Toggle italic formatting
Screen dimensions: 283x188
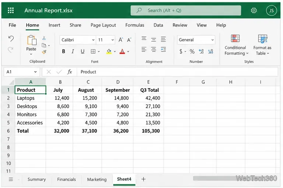[73, 51]
